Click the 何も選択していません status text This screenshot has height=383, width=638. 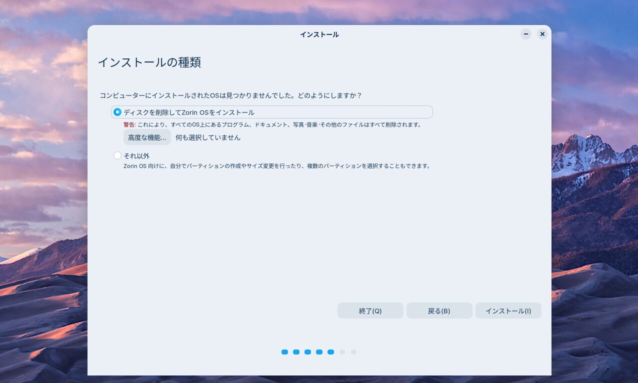tap(208, 137)
